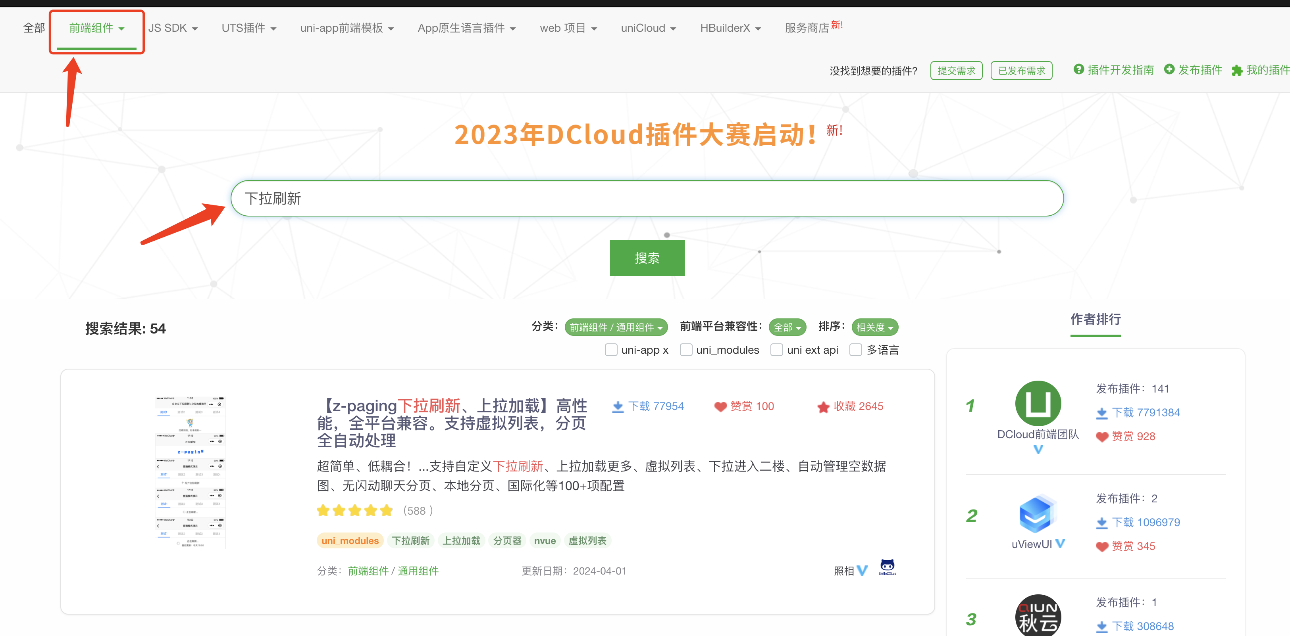Image resolution: width=1290 pixels, height=636 pixels.
Task: Expand the 相关度 sort order dropdown
Action: [874, 327]
